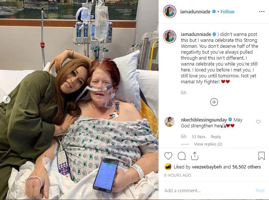Open the three-dot more options menu
Viewport: 269px width, 200px height.
pyautogui.click(x=262, y=11)
